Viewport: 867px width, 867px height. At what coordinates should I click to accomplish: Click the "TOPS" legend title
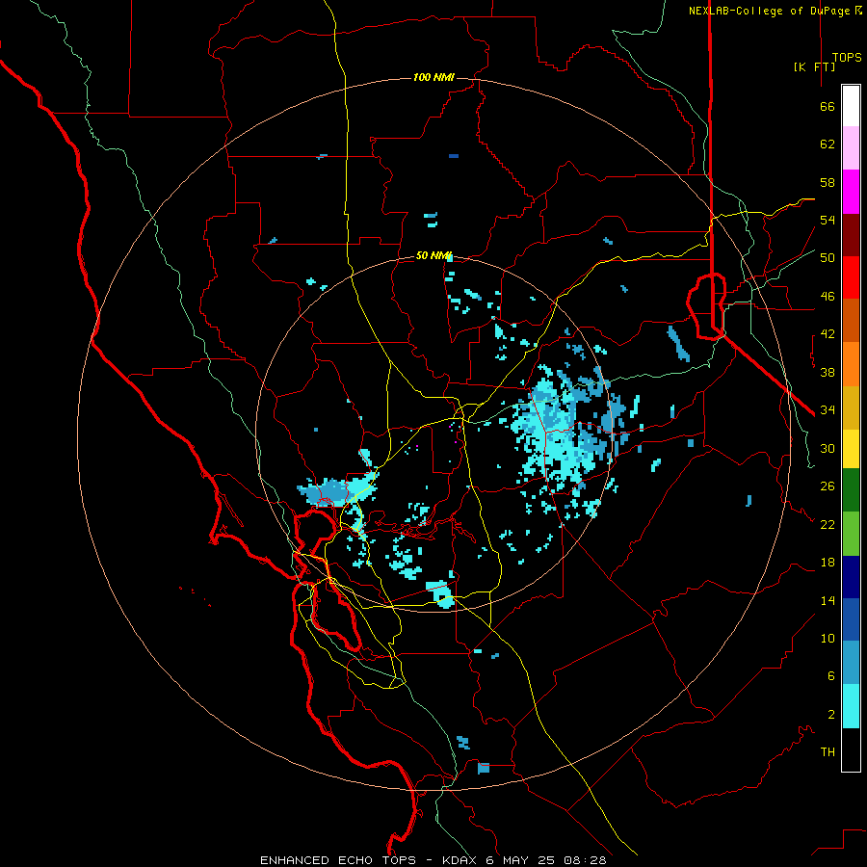(x=847, y=58)
